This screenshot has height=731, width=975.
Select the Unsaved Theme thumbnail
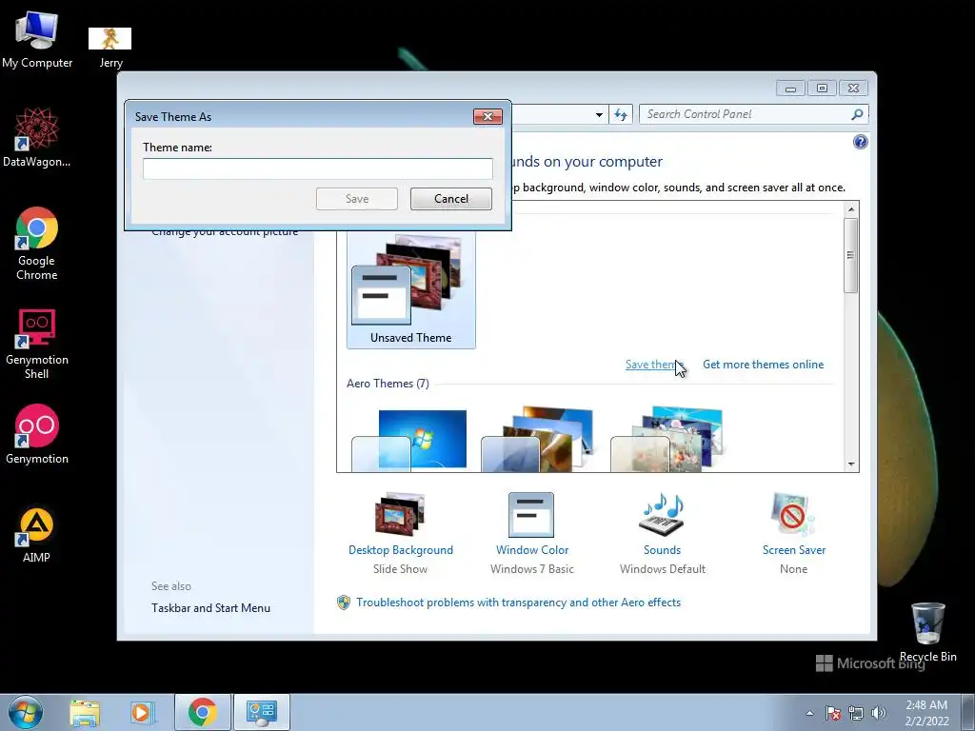pyautogui.click(x=411, y=289)
